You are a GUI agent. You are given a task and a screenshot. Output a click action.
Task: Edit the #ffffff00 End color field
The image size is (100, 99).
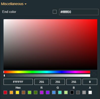(79, 12)
